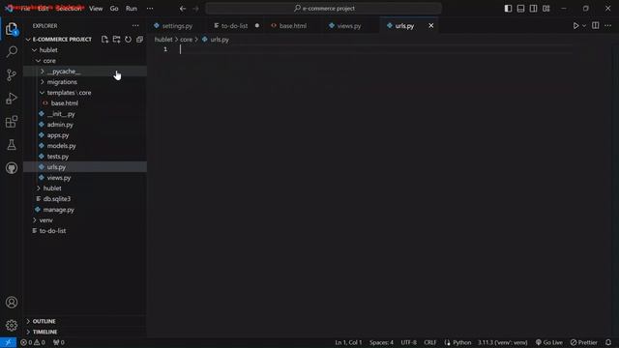Image resolution: width=619 pixels, height=348 pixels.
Task: Run the Python file
Action: [575, 26]
